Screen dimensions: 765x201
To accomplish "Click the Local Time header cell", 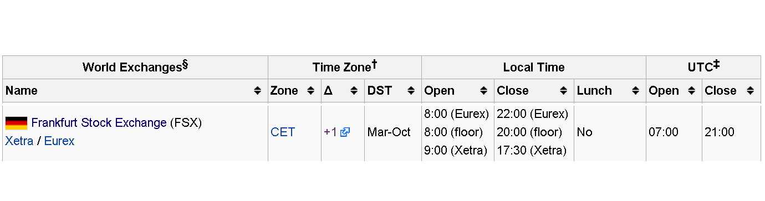I will pos(534,67).
